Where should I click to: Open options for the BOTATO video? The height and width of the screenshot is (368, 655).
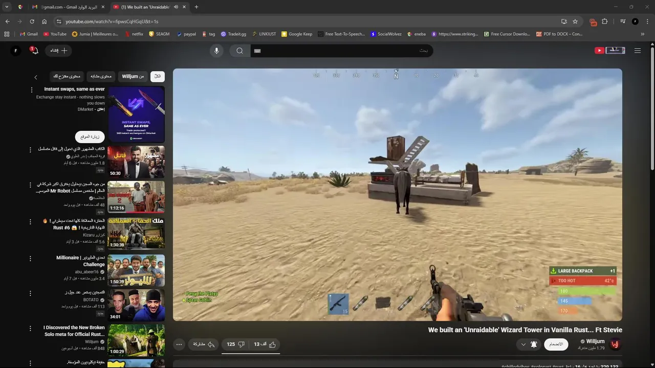coord(31,293)
